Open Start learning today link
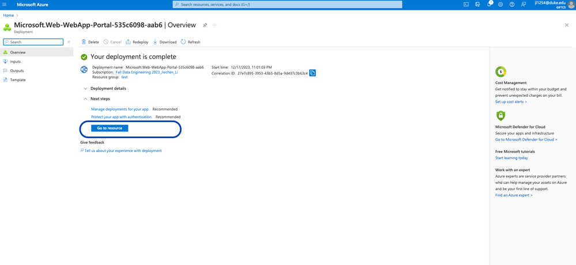 point(511,158)
